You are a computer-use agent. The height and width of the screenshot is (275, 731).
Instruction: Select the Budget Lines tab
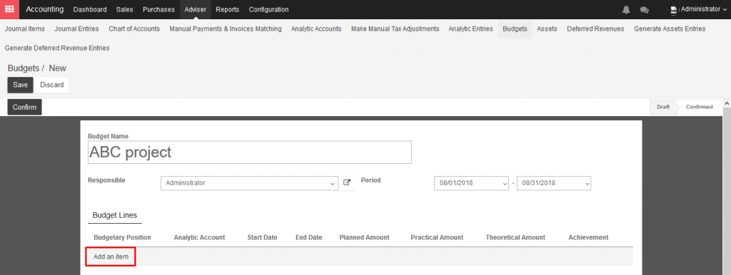(x=115, y=215)
